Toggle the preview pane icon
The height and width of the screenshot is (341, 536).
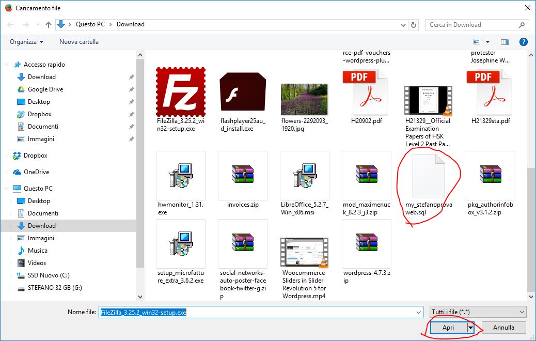pos(505,42)
